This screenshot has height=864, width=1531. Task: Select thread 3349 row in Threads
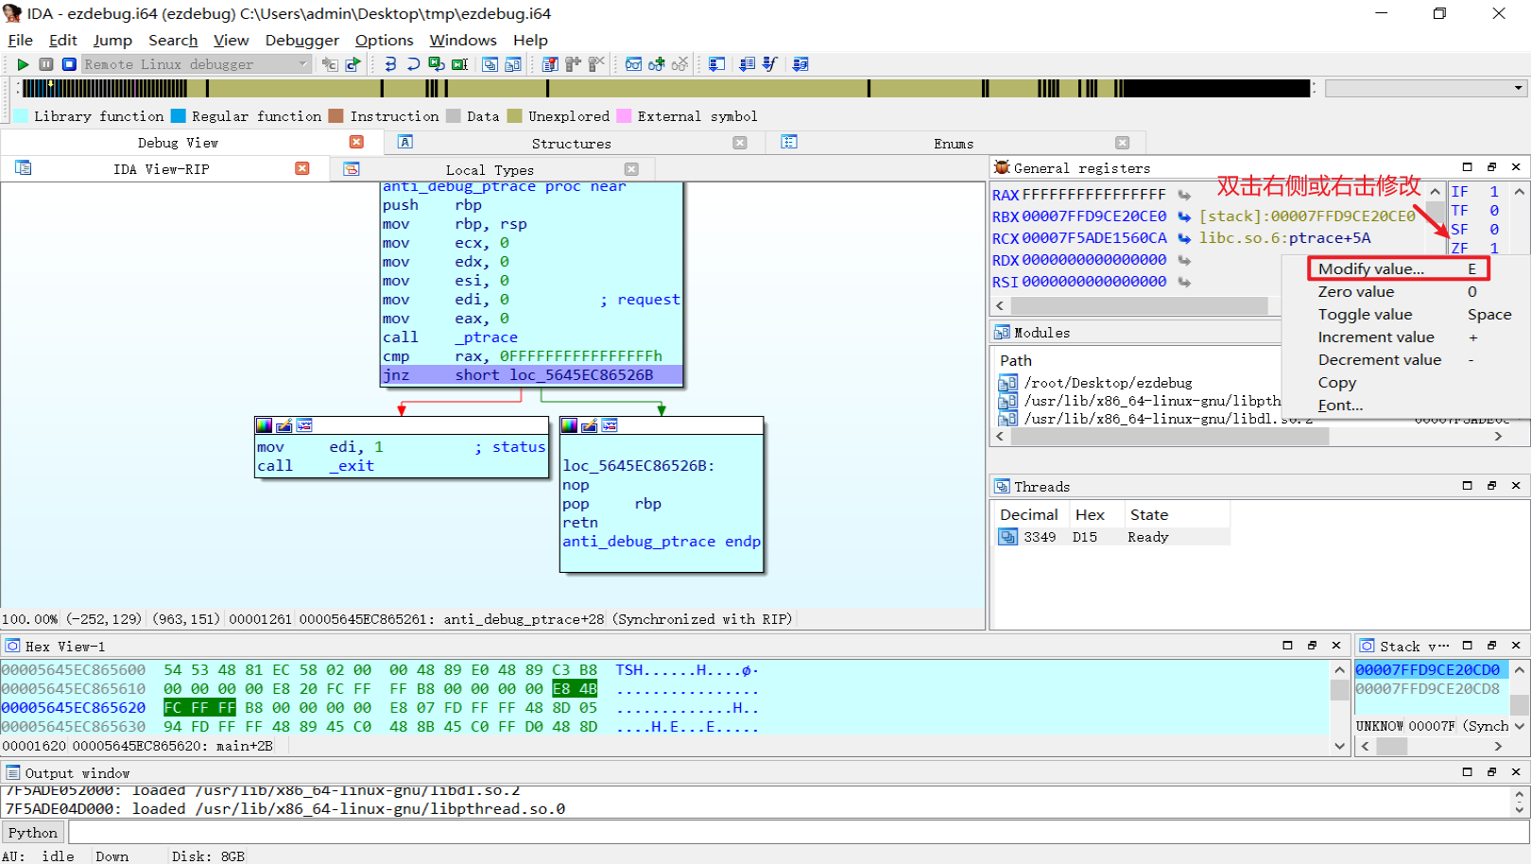[1113, 537]
